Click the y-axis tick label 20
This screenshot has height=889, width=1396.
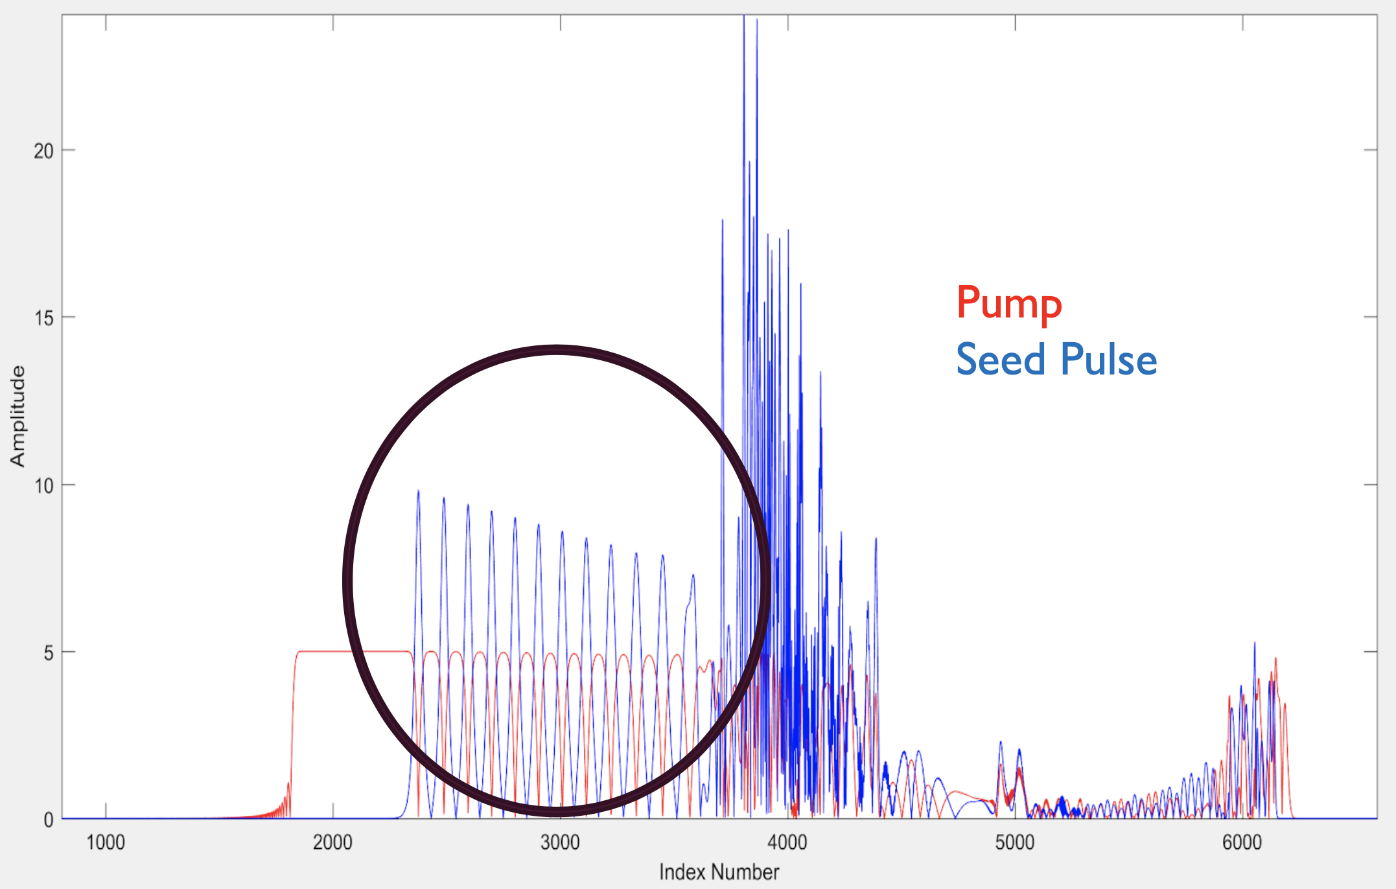click(43, 151)
